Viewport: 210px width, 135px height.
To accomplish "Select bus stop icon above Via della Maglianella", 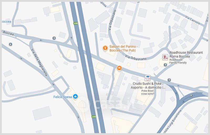I will [54, 38].
